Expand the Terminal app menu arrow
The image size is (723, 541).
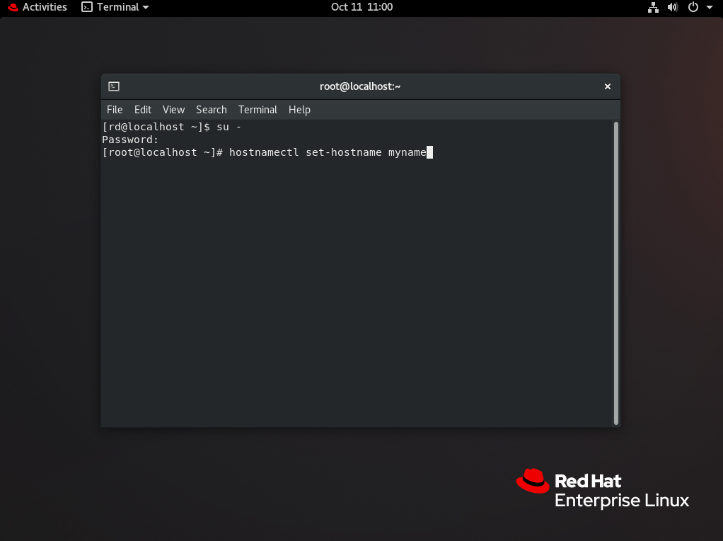coord(146,7)
